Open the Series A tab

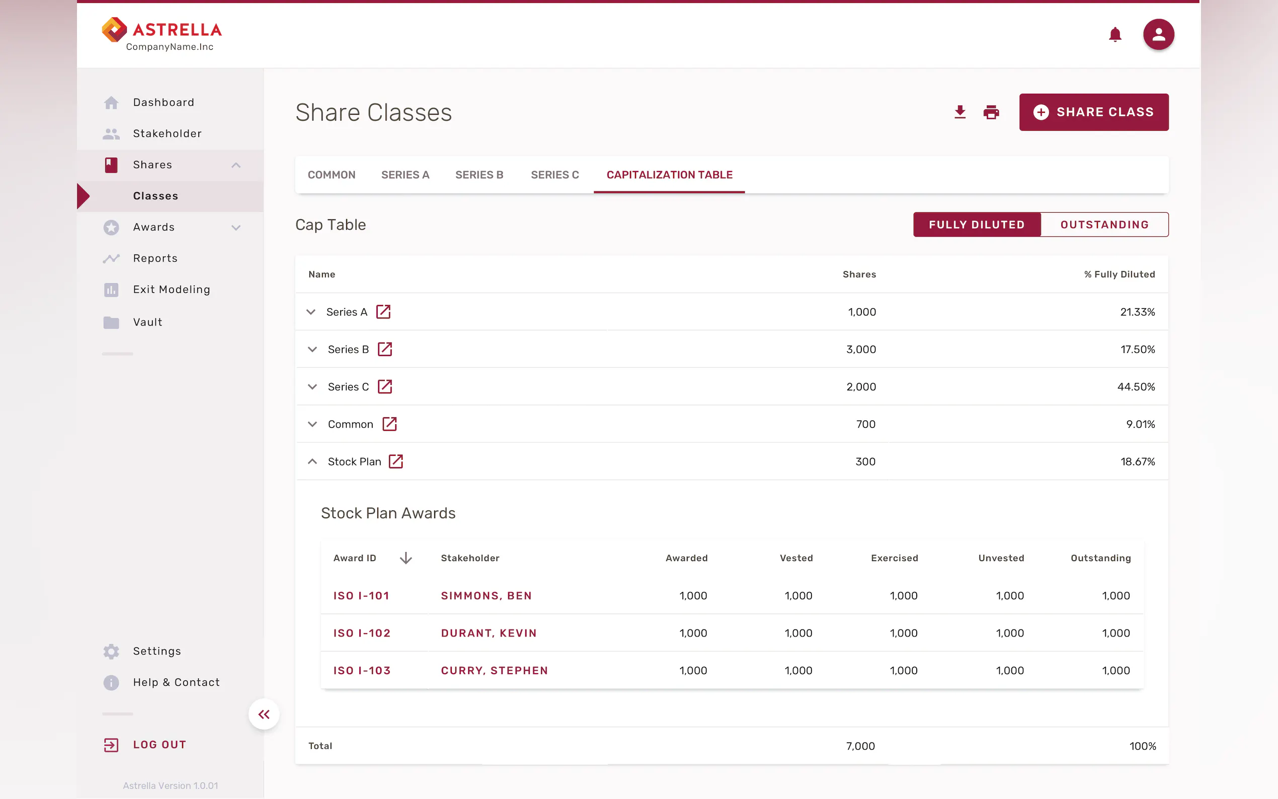pyautogui.click(x=405, y=175)
